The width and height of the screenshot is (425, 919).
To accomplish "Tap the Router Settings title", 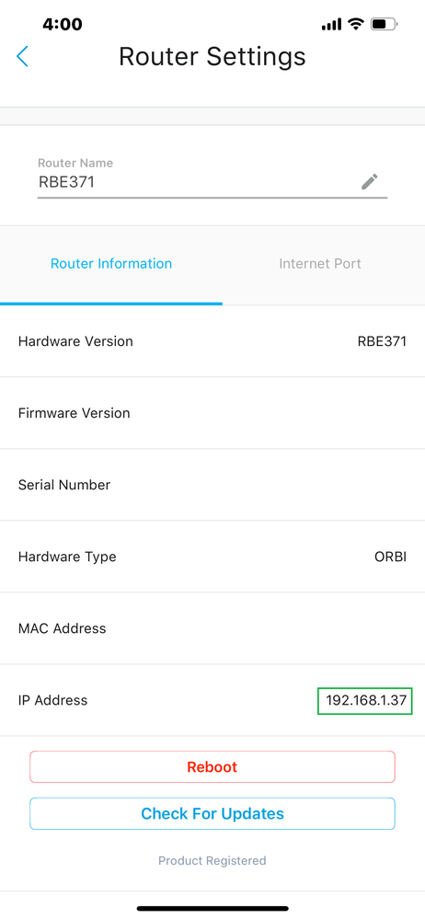I will pos(212,57).
